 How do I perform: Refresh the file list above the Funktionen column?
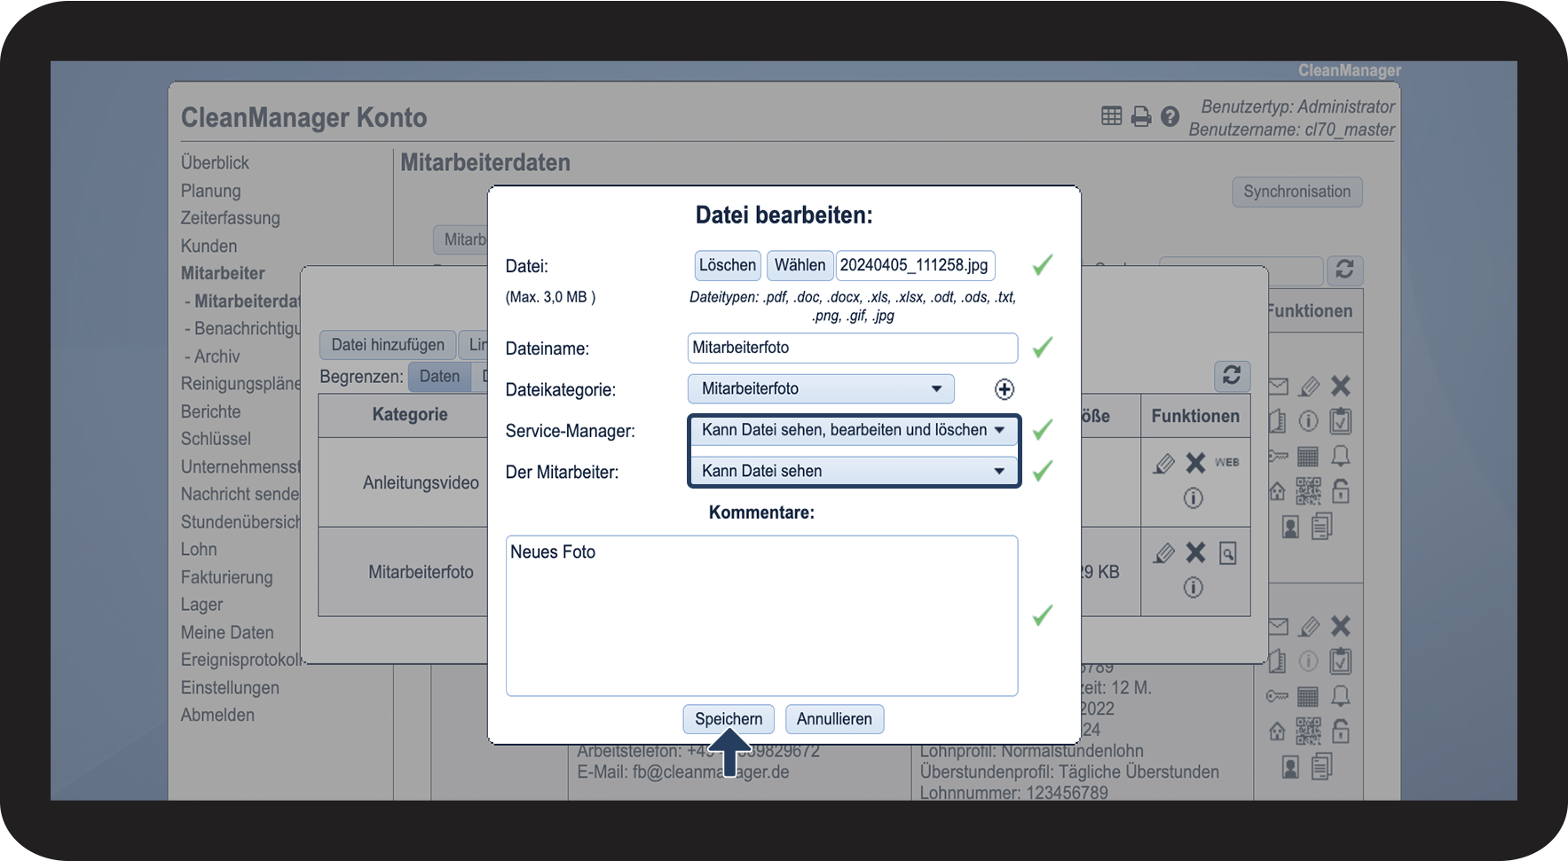pyautogui.click(x=1231, y=376)
